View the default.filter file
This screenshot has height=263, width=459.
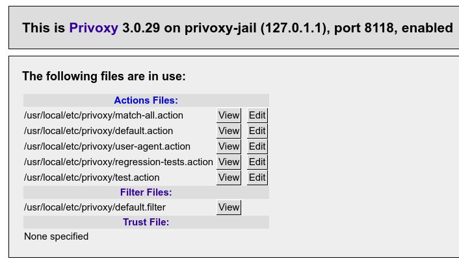[x=229, y=207]
